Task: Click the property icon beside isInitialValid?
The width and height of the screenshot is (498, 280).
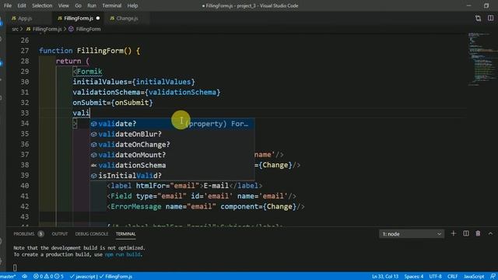Action: click(93, 176)
